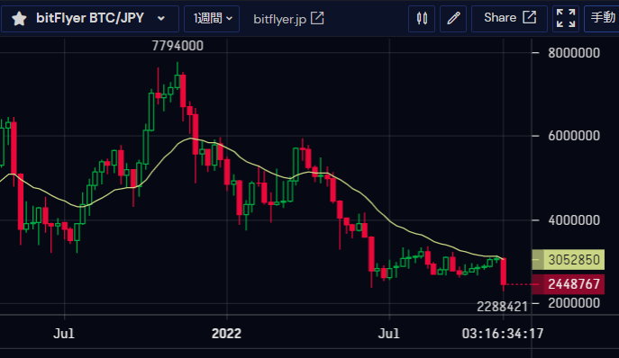619x358 pixels.
Task: Click the candlestick chart type icon
Action: coord(422,19)
